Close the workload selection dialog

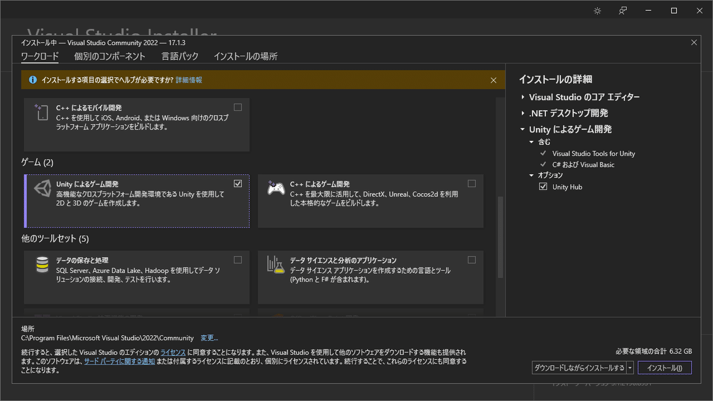(694, 42)
